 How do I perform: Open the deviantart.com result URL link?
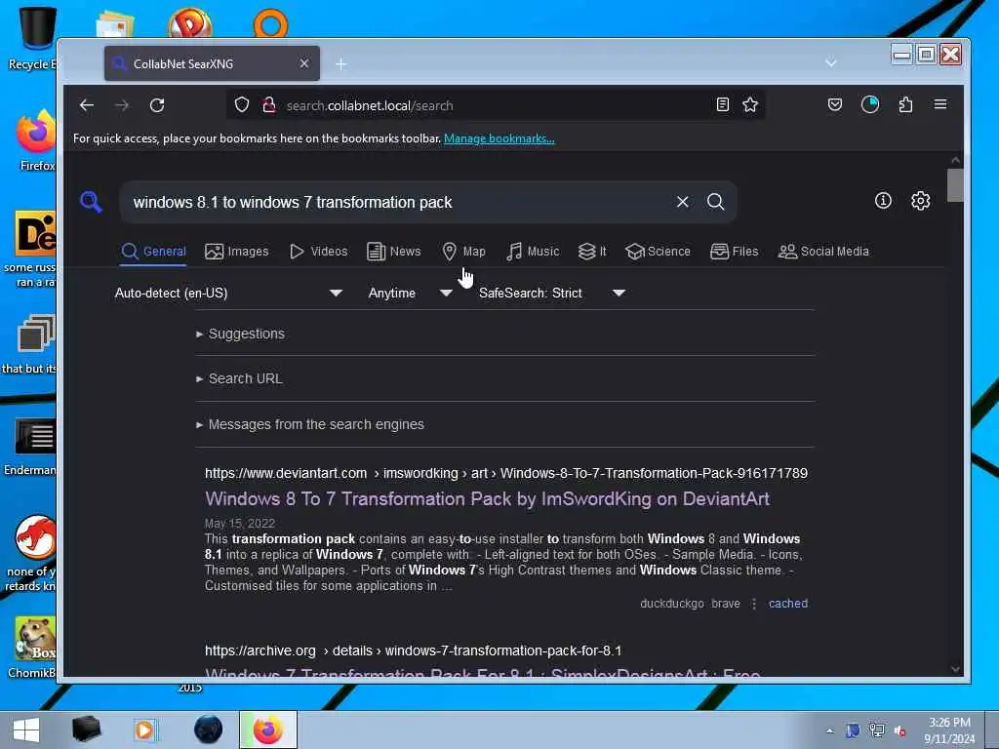506,473
